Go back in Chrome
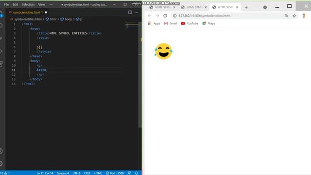 (x=150, y=16)
